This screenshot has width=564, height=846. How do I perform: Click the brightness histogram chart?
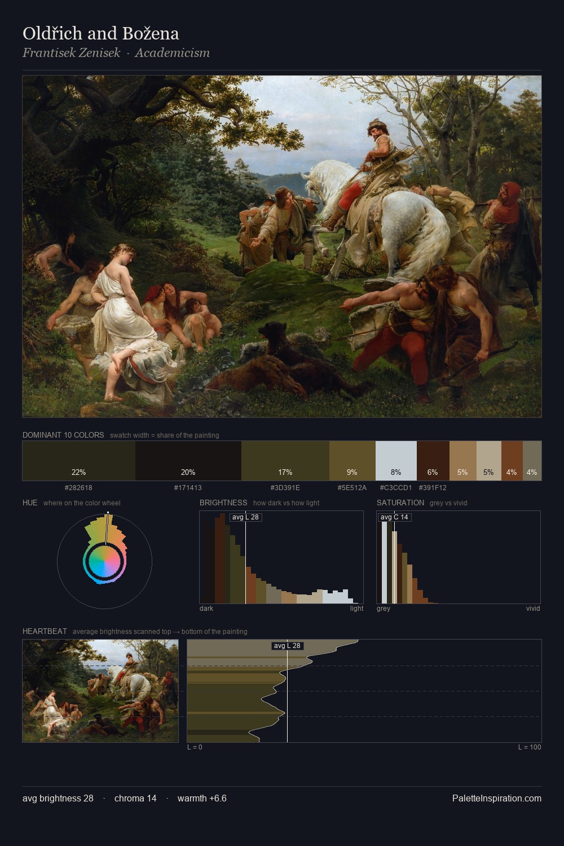coord(281,557)
